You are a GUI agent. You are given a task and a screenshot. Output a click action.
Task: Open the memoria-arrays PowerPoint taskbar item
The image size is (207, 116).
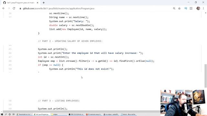tap(93, 114)
